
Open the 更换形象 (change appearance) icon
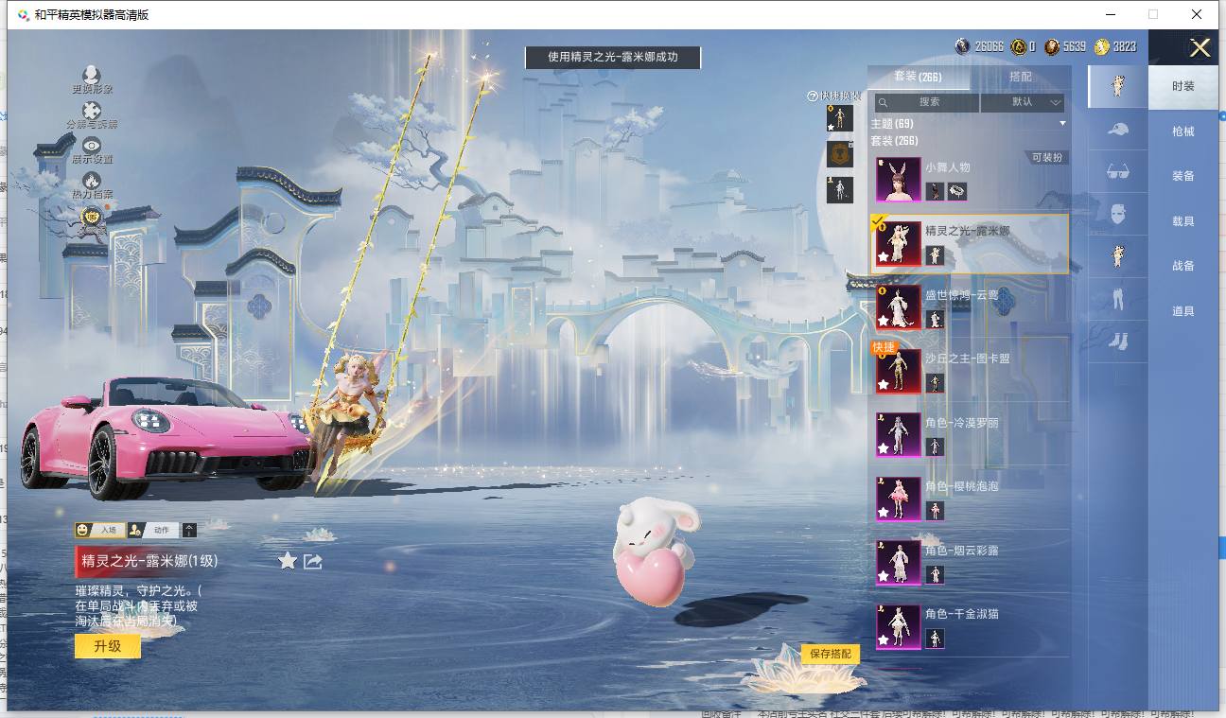(x=92, y=75)
